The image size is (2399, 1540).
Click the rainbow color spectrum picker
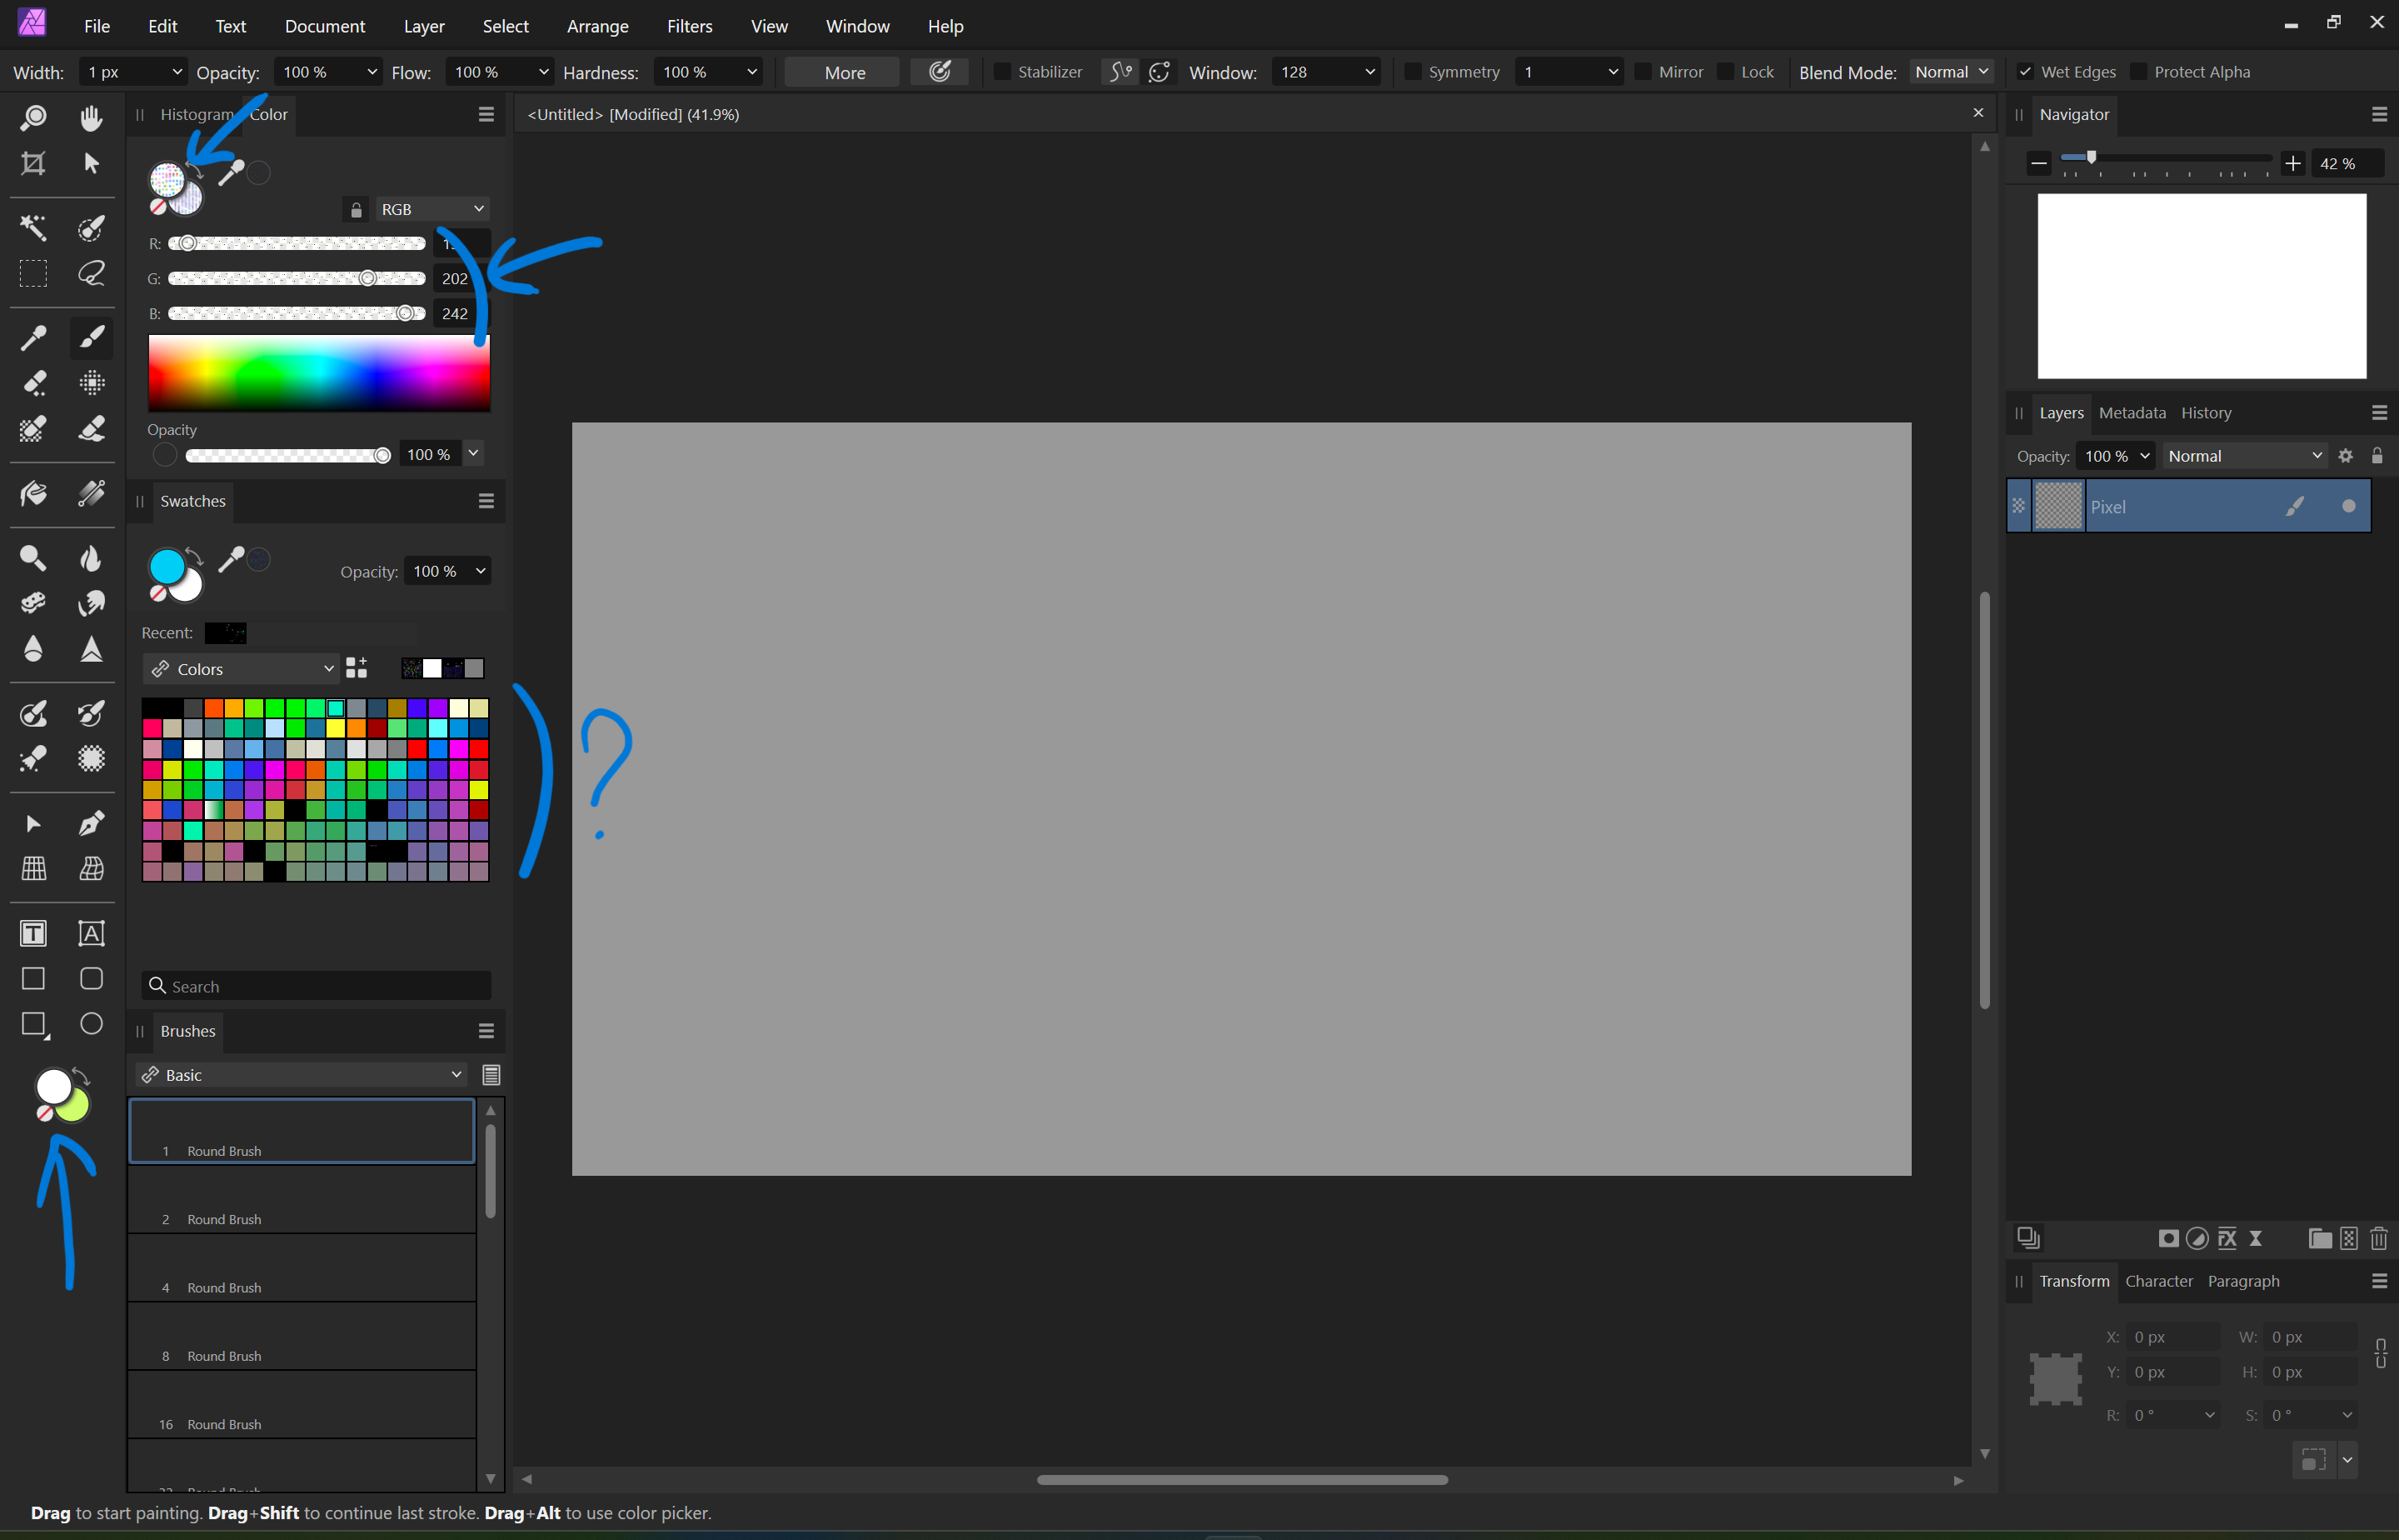pos(319,373)
